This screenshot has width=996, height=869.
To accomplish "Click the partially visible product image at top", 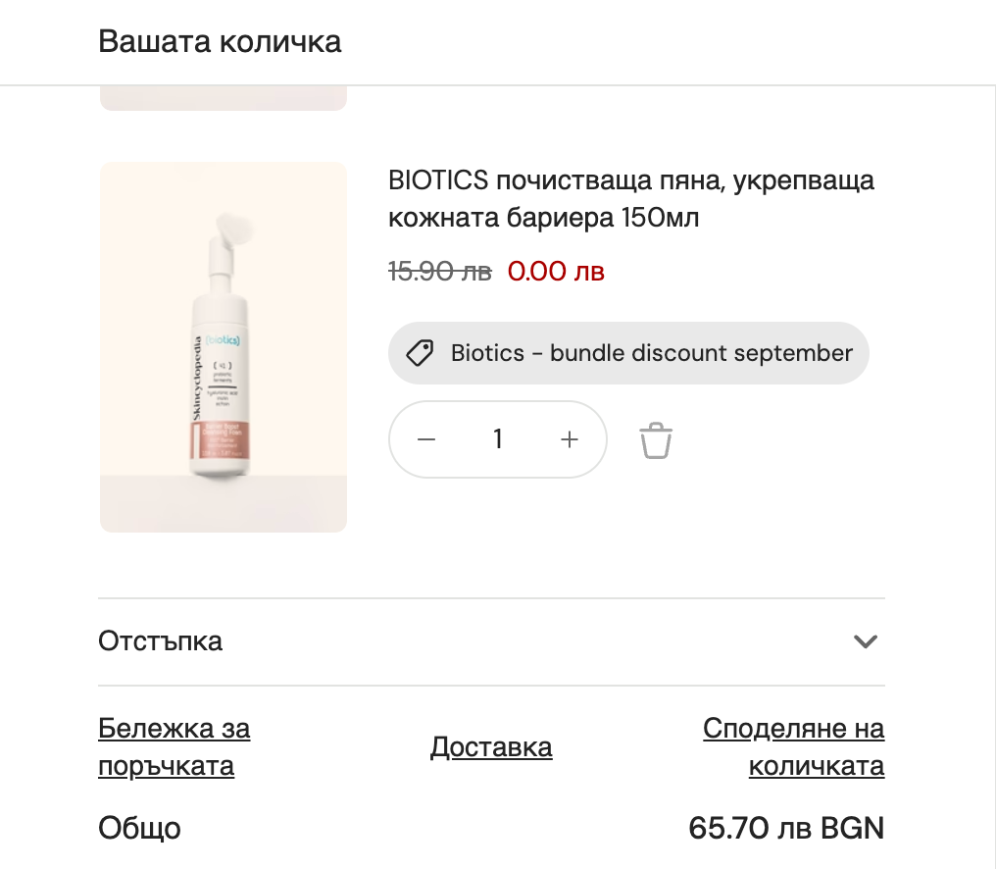I will tap(224, 98).
